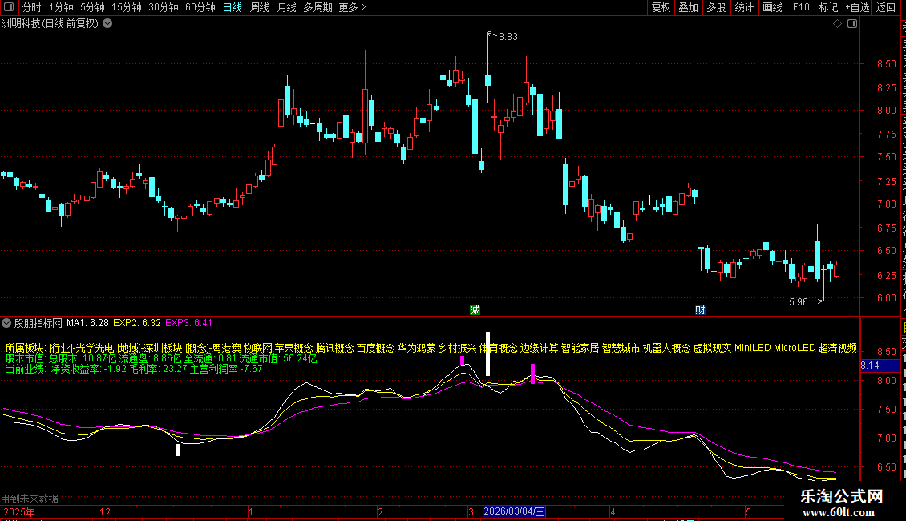The height and width of the screenshot is (521, 906).
Task: Click the 多股 button
Action: [717, 7]
